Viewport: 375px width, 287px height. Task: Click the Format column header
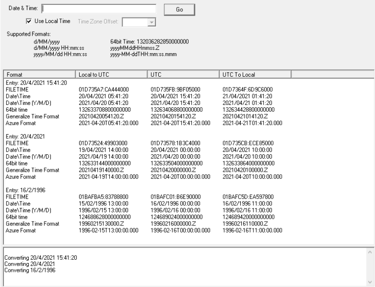coord(40,75)
